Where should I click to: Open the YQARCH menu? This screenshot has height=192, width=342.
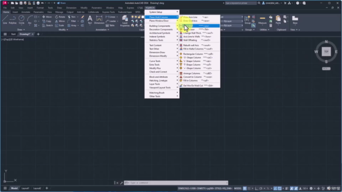point(150,7)
